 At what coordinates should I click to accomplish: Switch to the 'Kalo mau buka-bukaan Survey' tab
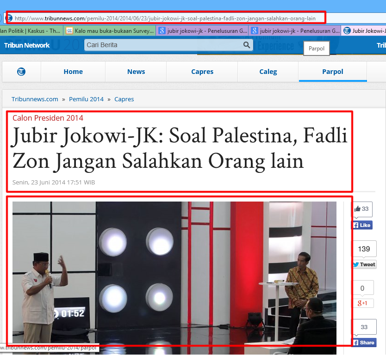click(110, 31)
